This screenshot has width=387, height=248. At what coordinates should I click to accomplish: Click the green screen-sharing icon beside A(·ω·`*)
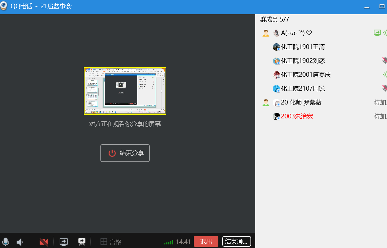coord(377,33)
